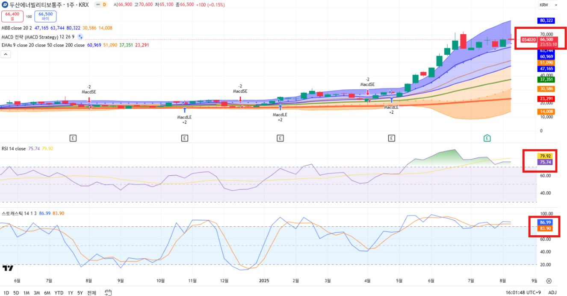Open the 16:01:48 UTC+9 timezone menu

523,293
